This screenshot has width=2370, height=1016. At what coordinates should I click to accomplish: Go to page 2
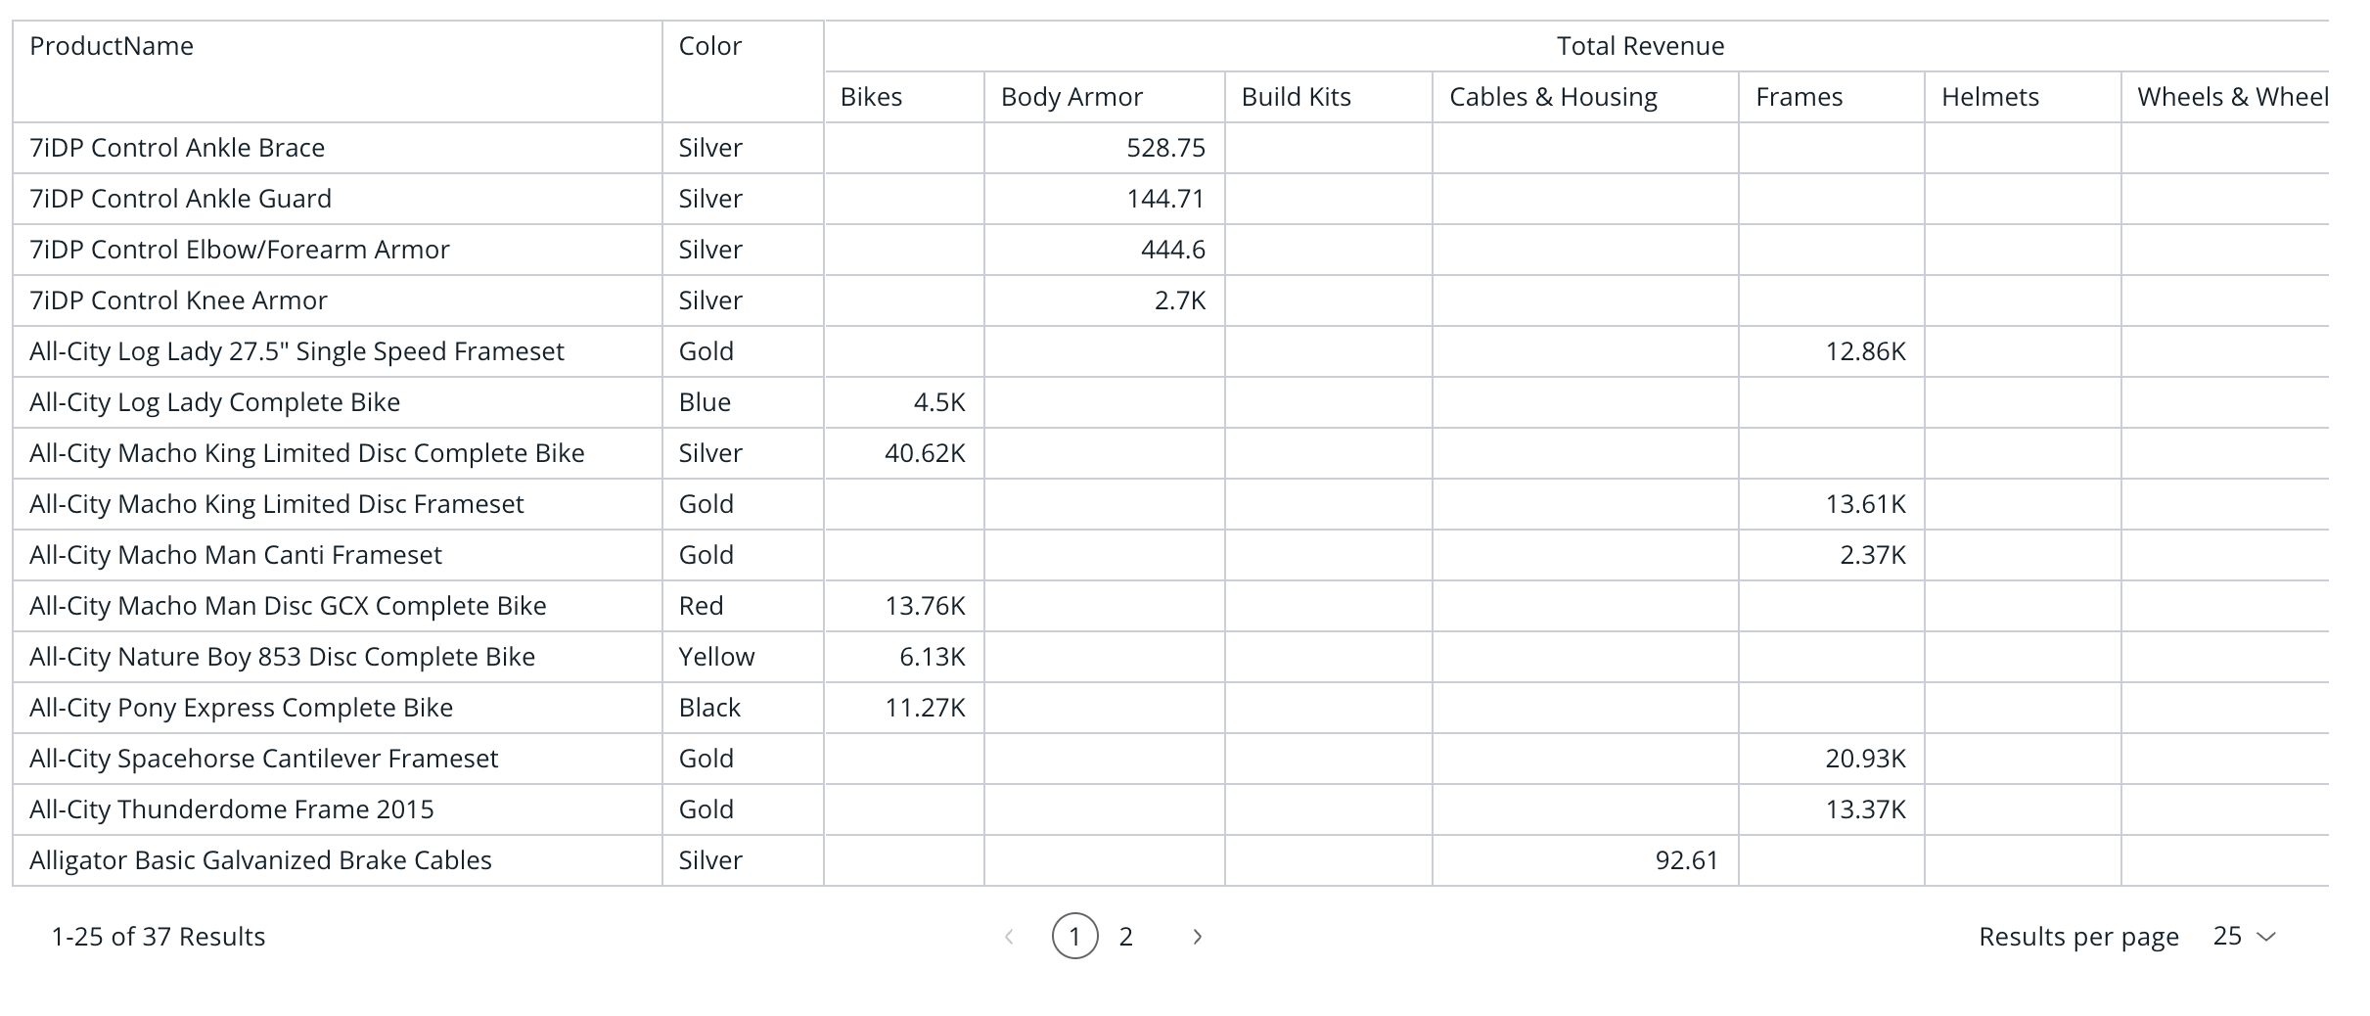click(x=1126, y=937)
